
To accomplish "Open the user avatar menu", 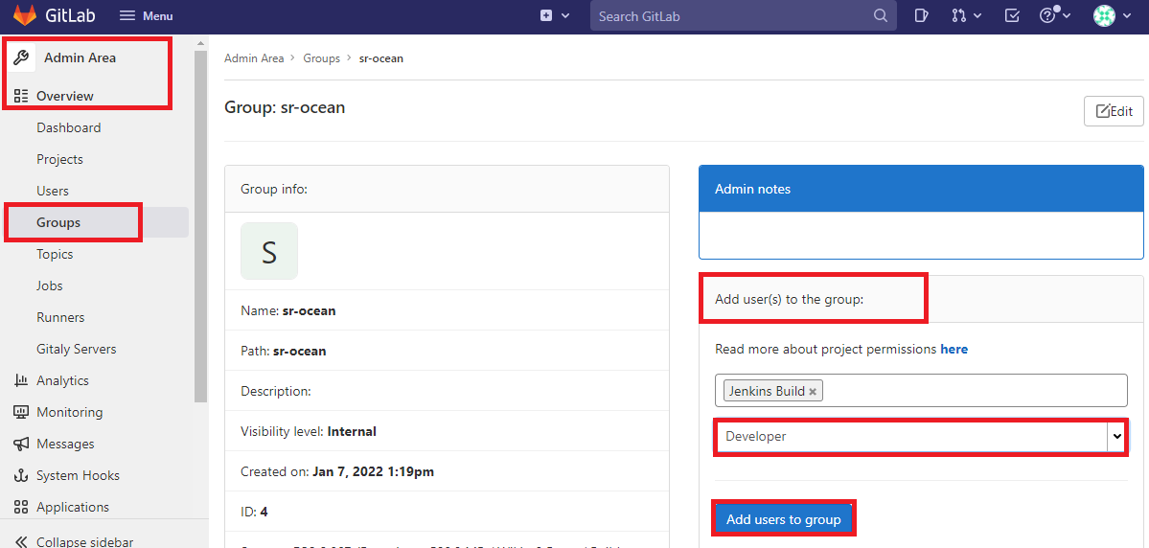I will click(x=1104, y=15).
